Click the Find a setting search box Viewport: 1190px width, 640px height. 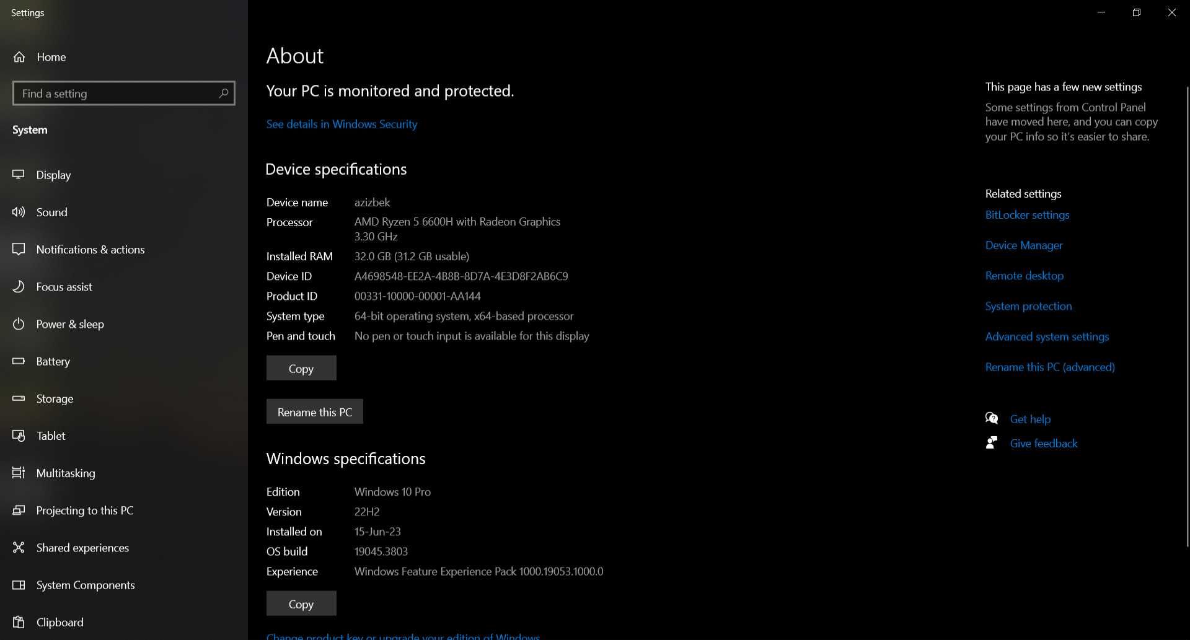tap(124, 94)
